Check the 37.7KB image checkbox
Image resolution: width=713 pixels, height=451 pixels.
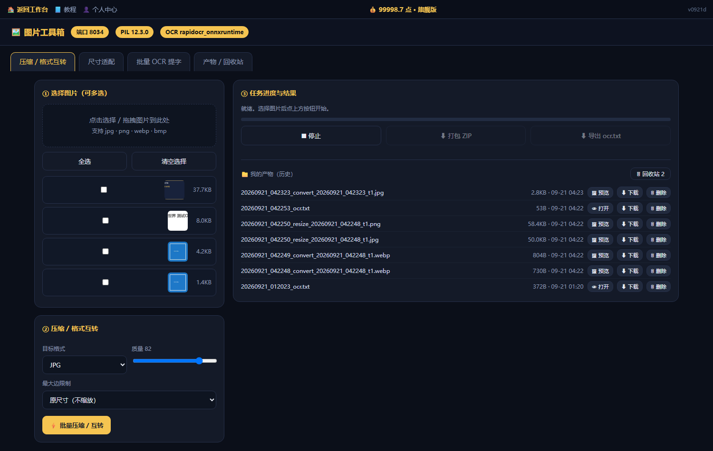point(104,190)
